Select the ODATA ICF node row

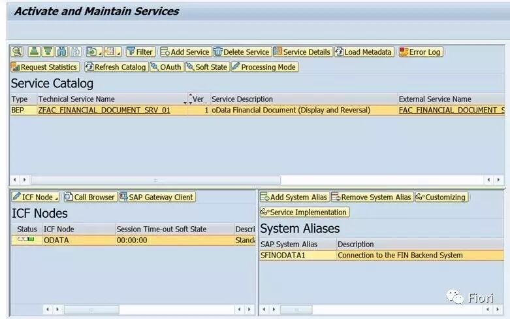click(133, 240)
